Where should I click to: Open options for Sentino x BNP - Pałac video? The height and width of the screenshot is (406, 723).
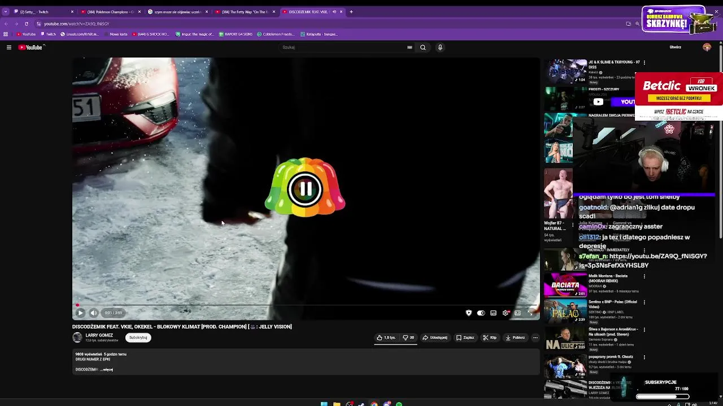tap(644, 302)
